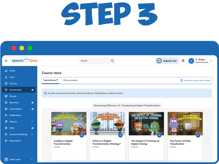Click in the Search input field

pos(94,61)
